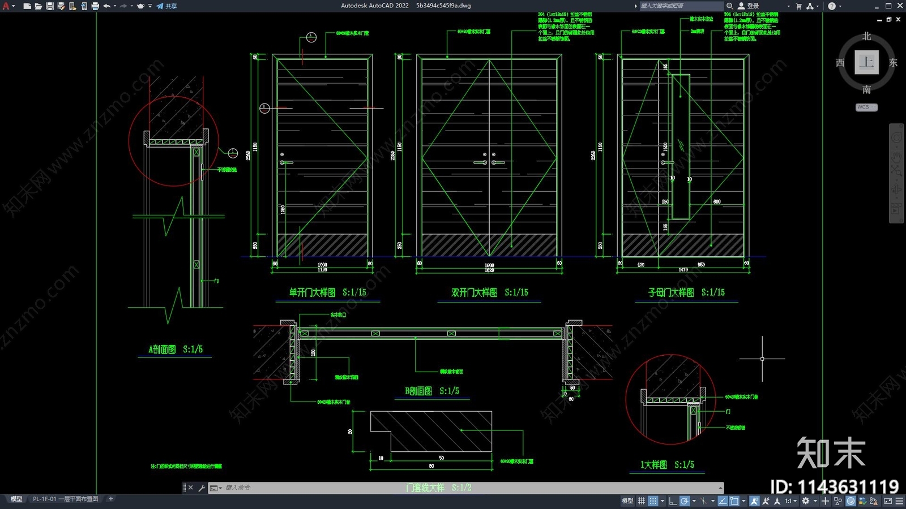Open status bar customization hamburger menu
The height and width of the screenshot is (509, 906).
pyautogui.click(x=899, y=501)
